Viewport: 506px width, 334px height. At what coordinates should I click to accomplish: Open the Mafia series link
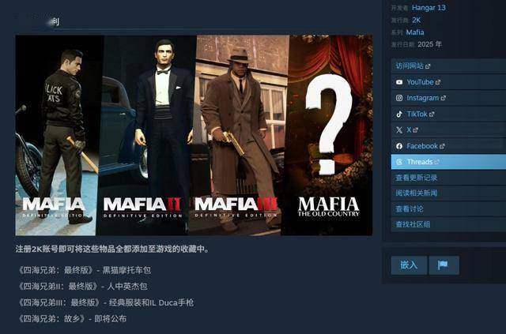coord(415,32)
